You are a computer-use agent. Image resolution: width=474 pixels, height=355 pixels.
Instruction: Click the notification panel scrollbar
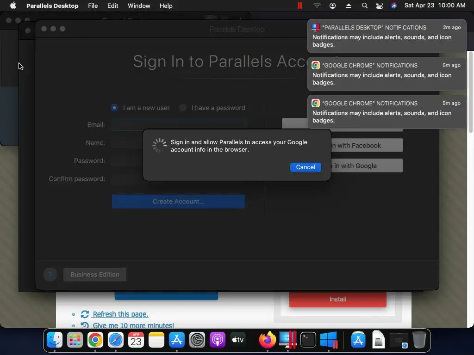click(470, 92)
